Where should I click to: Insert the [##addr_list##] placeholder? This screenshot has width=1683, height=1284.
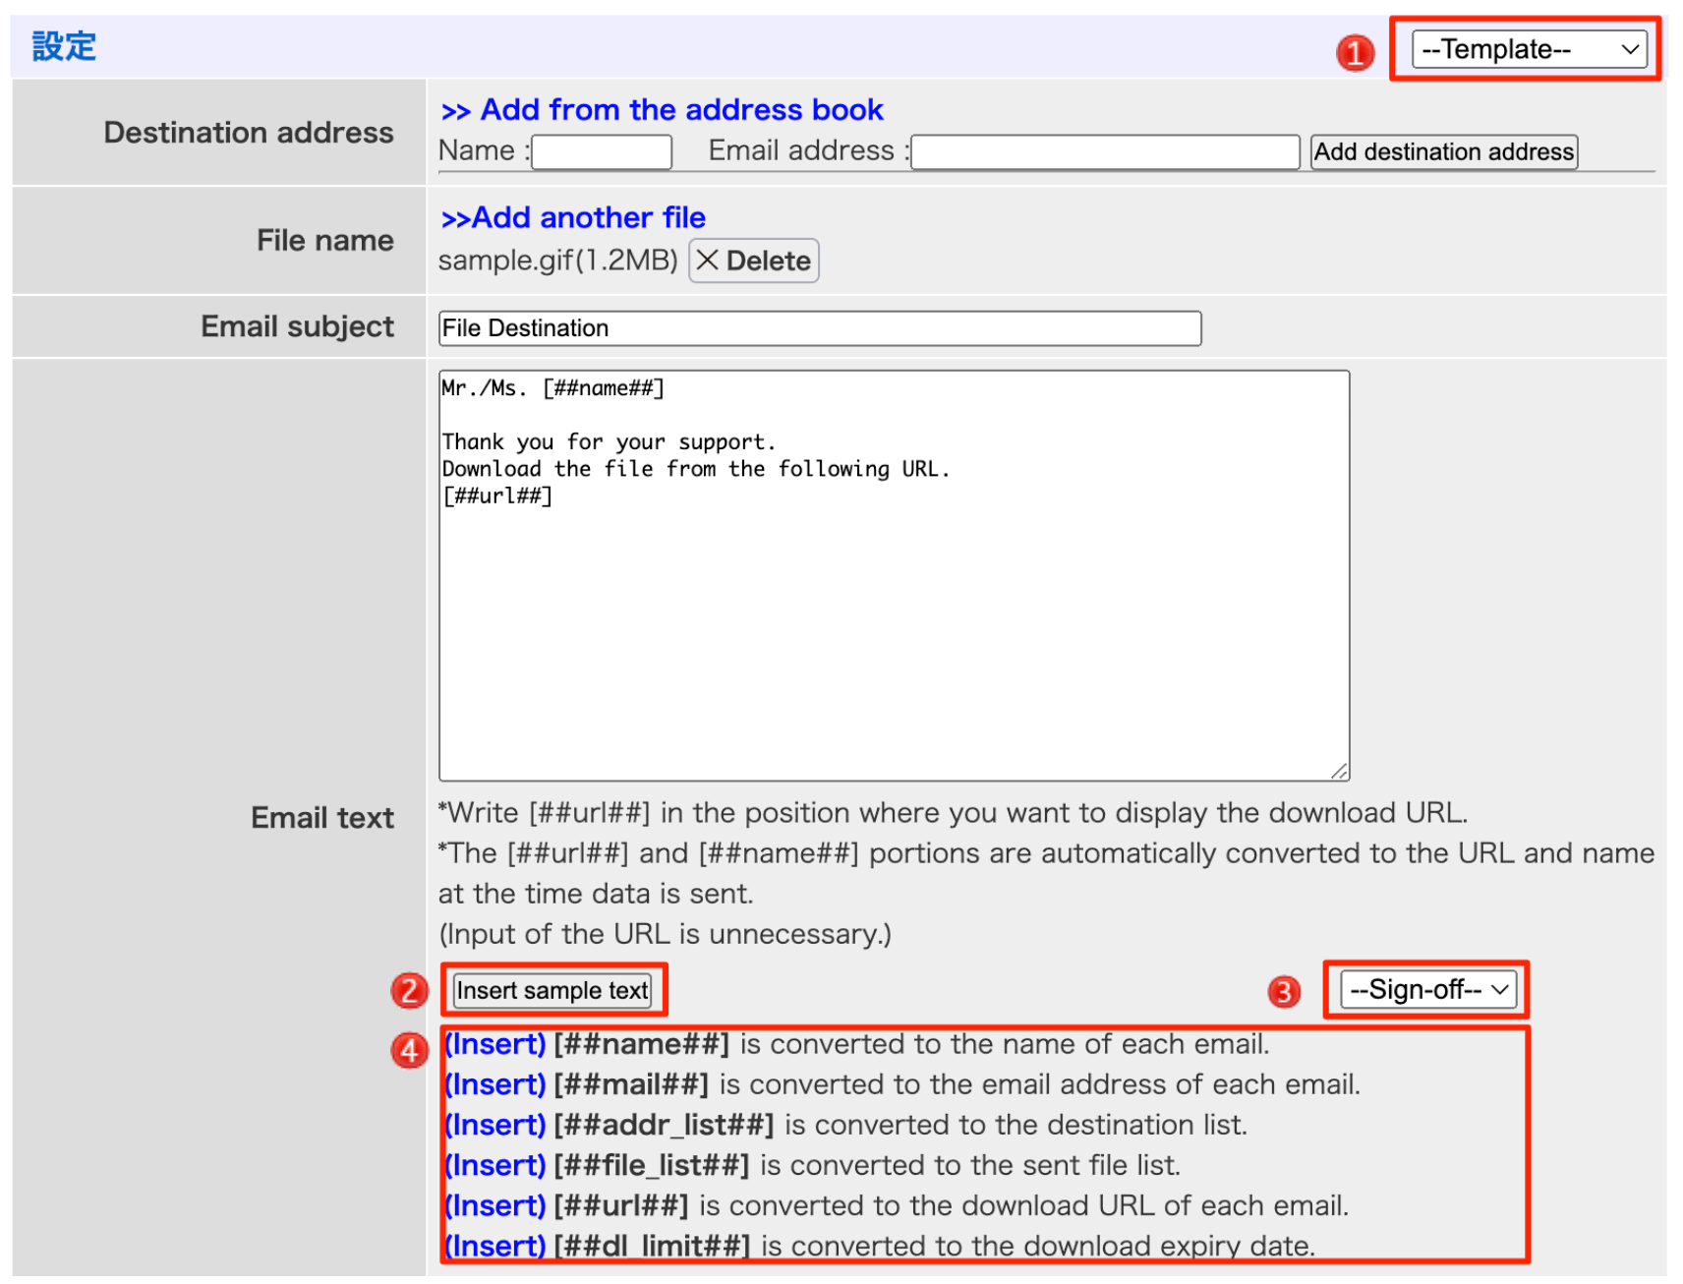coord(493,1124)
